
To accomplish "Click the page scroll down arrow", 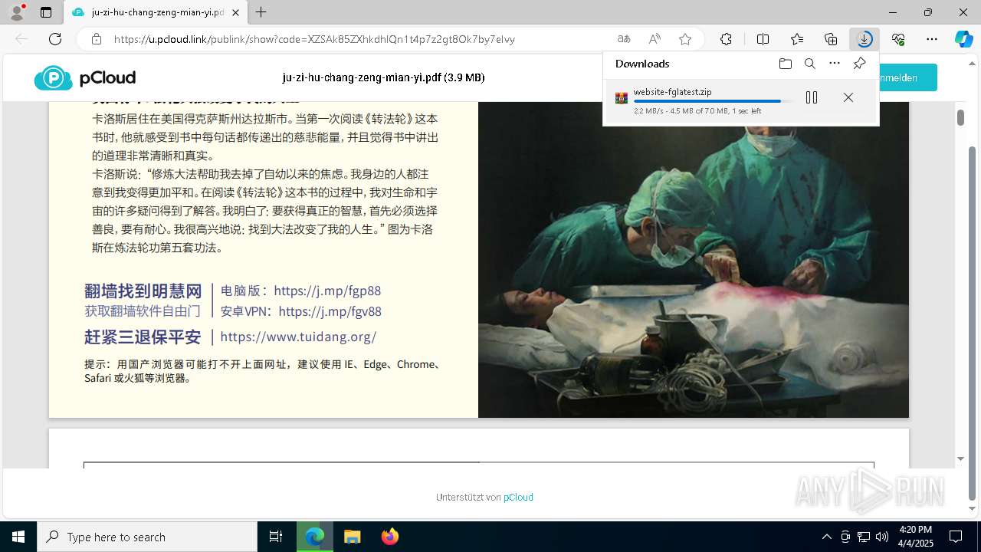I will tap(973, 508).
